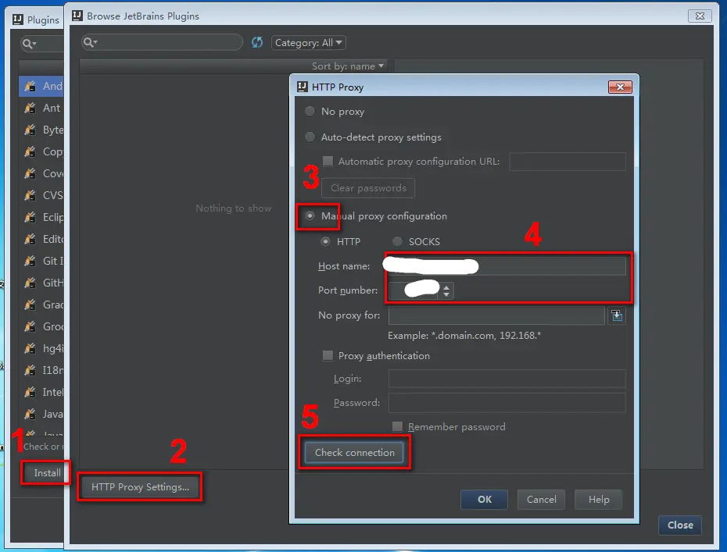The image size is (727, 552).
Task: Enable the Proxy authentication checkbox
Action: [328, 356]
